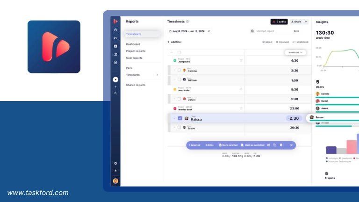The image size is (359, 202).
Task: Click the info icon beside Timesheets title
Action: pyautogui.click(x=187, y=22)
